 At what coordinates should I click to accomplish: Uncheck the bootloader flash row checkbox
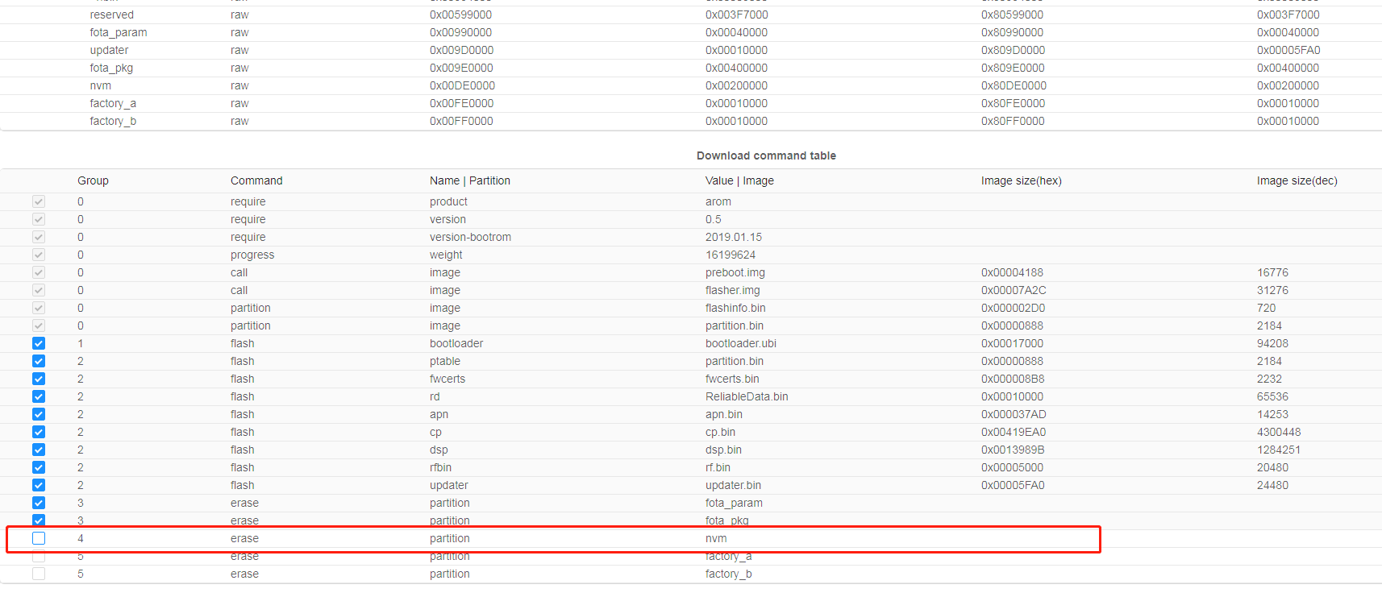click(39, 343)
